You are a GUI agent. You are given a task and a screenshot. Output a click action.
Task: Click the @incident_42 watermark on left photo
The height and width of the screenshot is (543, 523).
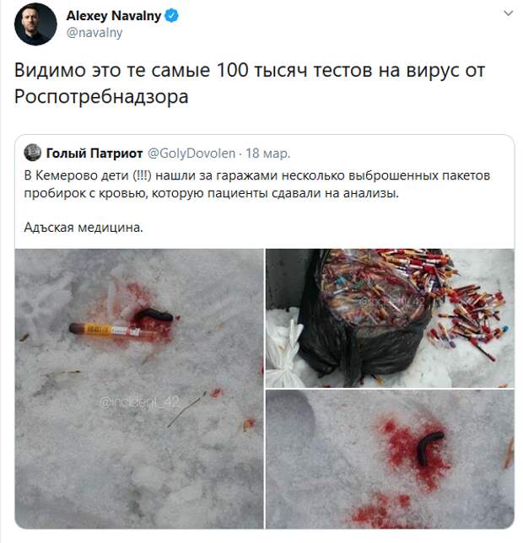tap(139, 401)
